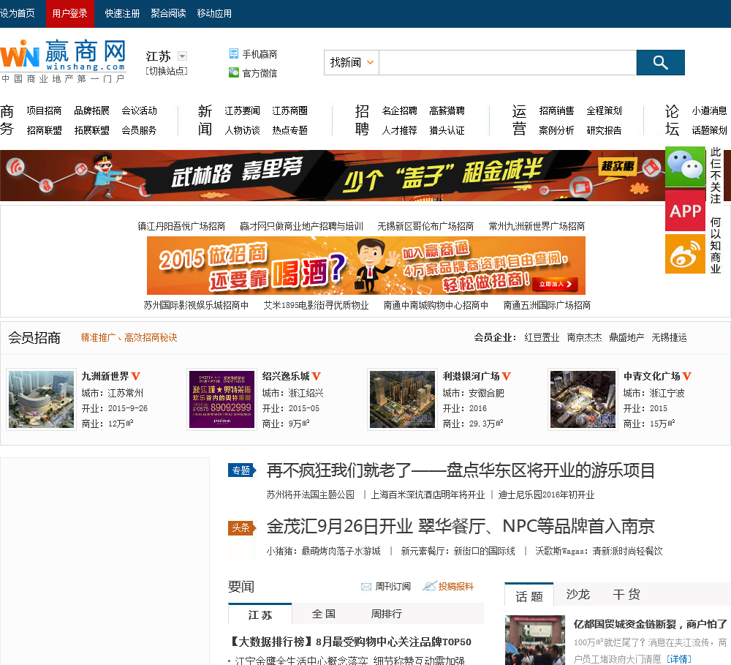Open 聚合阅读 in the top bar
Viewport: 731px width, 665px height.
pyautogui.click(x=168, y=13)
